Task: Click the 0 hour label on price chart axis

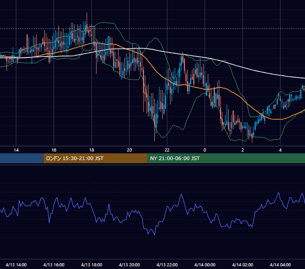Action: click(205, 150)
